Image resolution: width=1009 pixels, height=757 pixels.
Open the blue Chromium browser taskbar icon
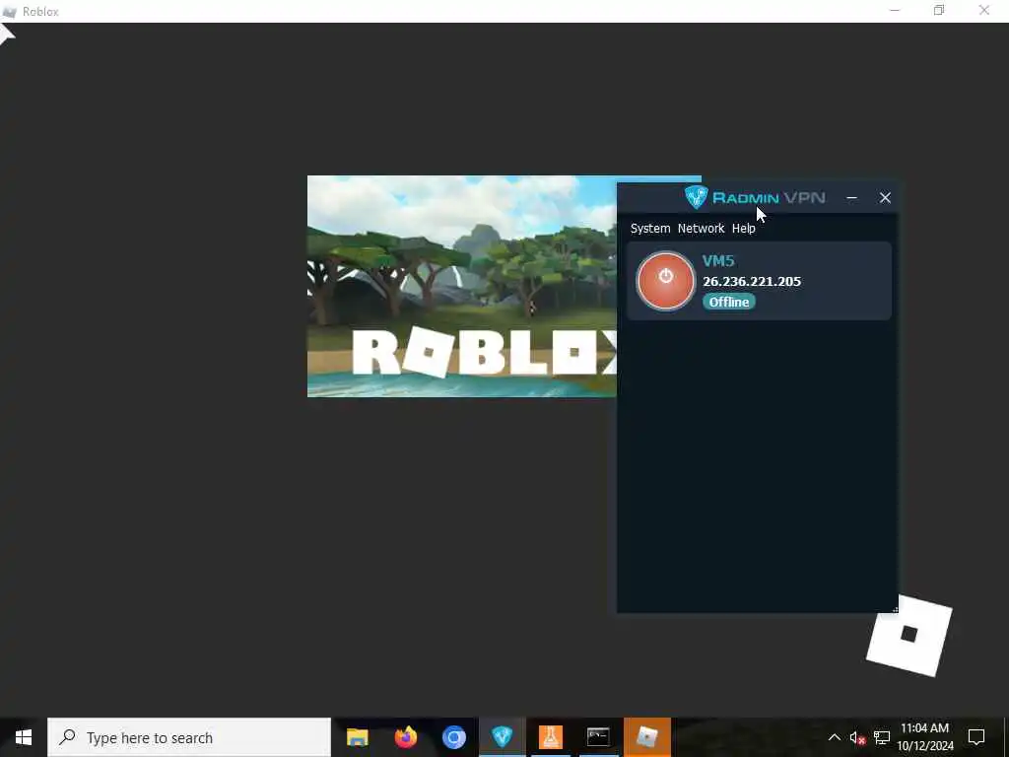[x=453, y=737]
